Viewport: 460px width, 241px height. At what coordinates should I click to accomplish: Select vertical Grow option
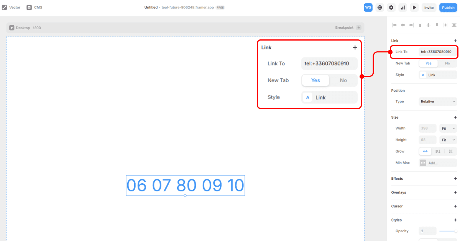click(438, 151)
